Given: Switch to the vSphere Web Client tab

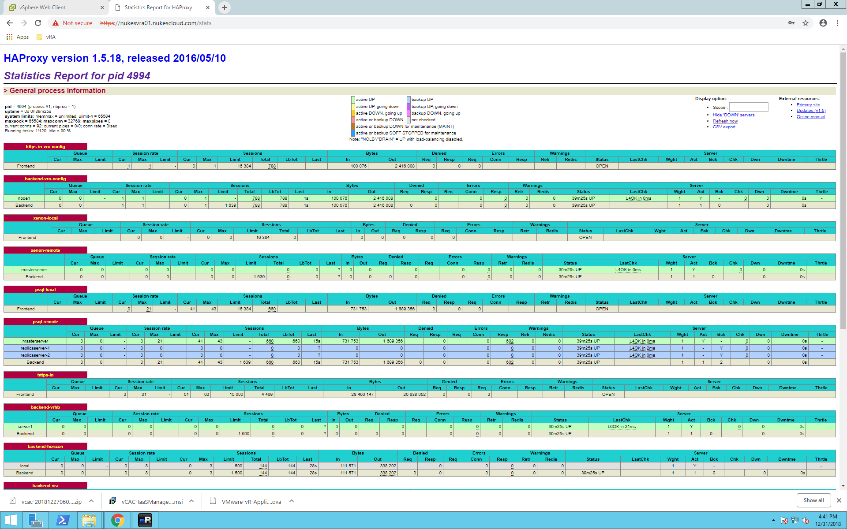Looking at the screenshot, I should click(x=55, y=7).
